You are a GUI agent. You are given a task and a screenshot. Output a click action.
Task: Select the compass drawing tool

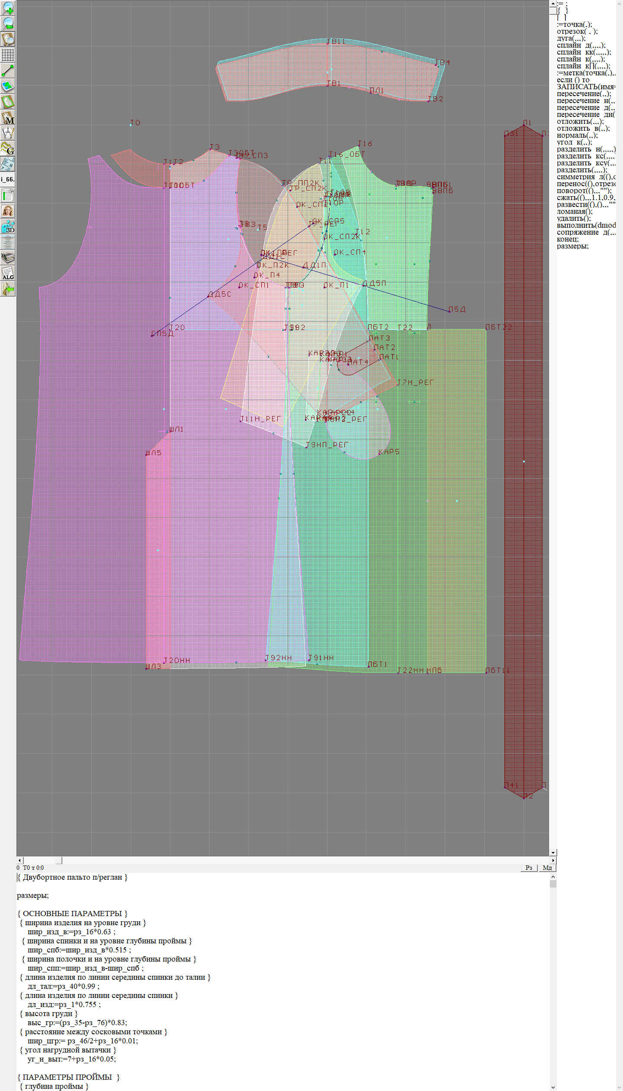click(8, 133)
